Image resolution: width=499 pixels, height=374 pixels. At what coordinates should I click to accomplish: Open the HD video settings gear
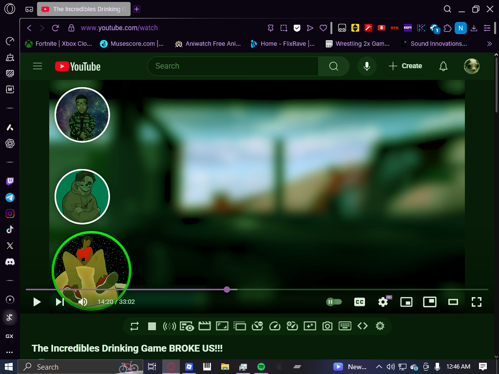pyautogui.click(x=383, y=302)
